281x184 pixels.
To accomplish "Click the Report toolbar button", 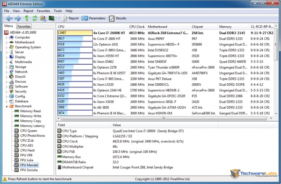I will tap(70, 18).
